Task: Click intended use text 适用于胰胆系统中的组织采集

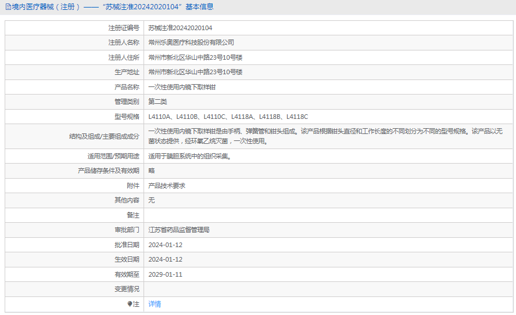Action: [189, 157]
